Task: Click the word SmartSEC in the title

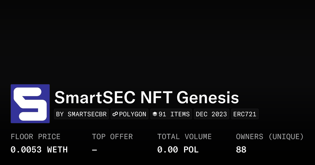Action: (x=95, y=98)
